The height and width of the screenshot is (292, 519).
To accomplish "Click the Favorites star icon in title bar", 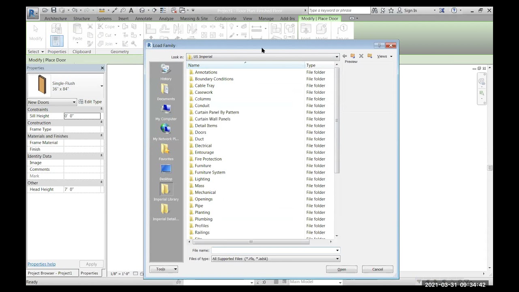I will coord(391,11).
